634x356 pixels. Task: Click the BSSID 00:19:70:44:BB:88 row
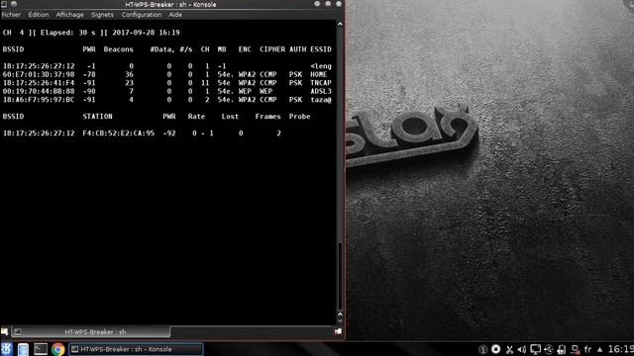167,91
